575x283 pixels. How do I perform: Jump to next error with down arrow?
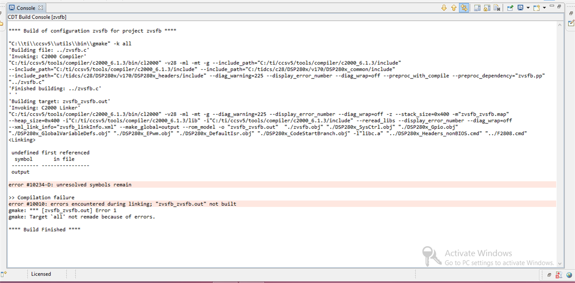click(x=444, y=8)
